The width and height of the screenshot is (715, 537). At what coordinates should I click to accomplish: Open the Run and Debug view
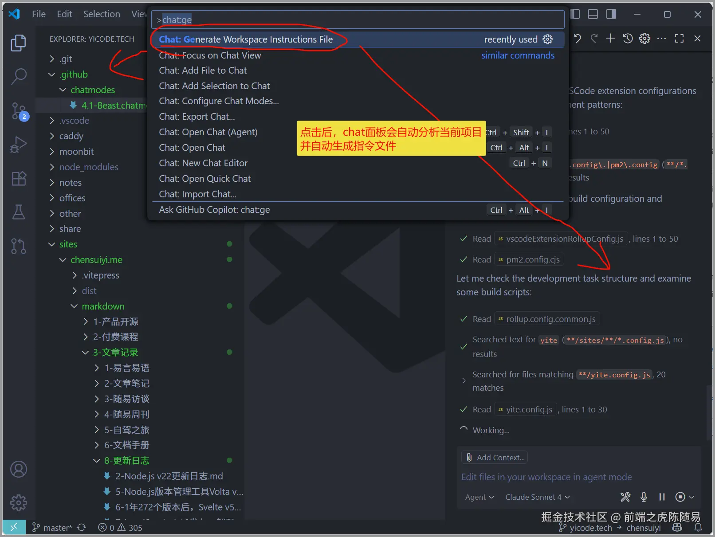(x=18, y=145)
